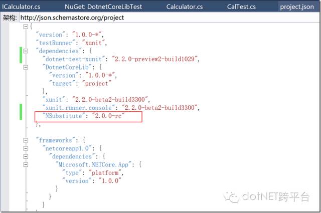This screenshot has width=321, height=213.
Task: Click the "version": "1.0.0-*" line at top
Action: point(70,35)
